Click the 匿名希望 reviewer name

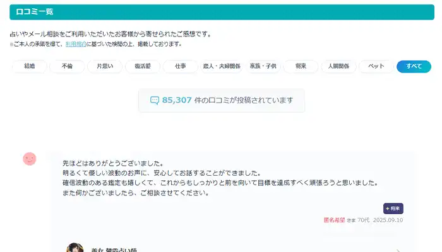point(334,220)
